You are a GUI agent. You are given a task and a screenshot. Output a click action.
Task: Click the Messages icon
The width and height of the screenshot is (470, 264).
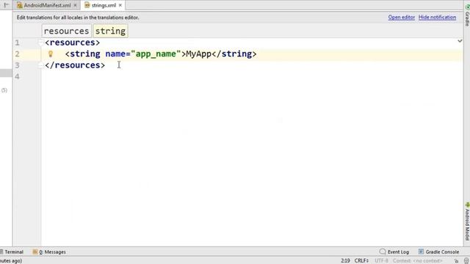coord(35,252)
